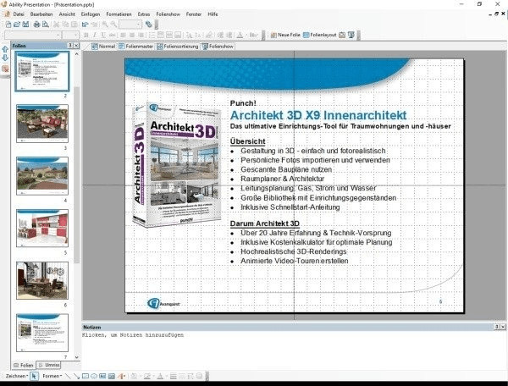
Task: Click the Neue Folie button
Action: click(288, 35)
